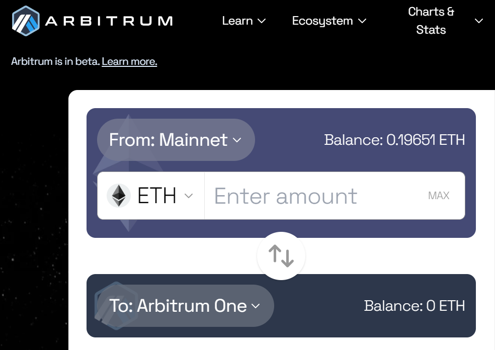The height and width of the screenshot is (350, 495).
Task: Open the Charts & Stats menu
Action: coord(431,21)
